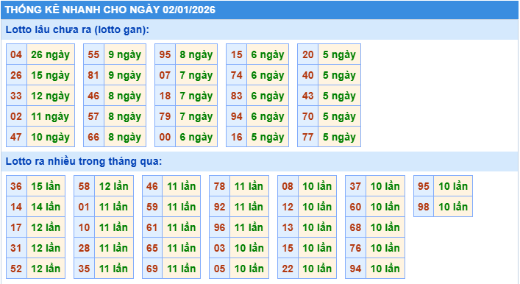
Task: Select number 95 beside '8 ngày'
Action: click(x=165, y=54)
